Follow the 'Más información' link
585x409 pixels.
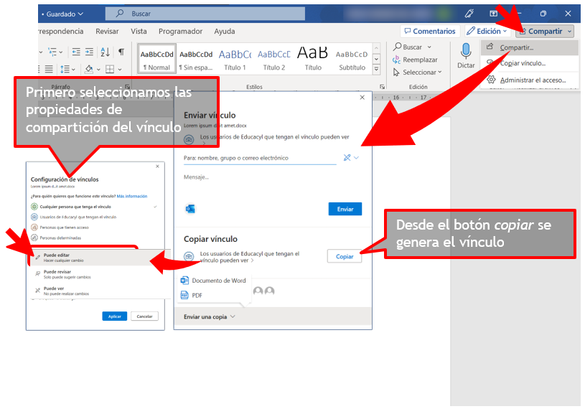(131, 196)
